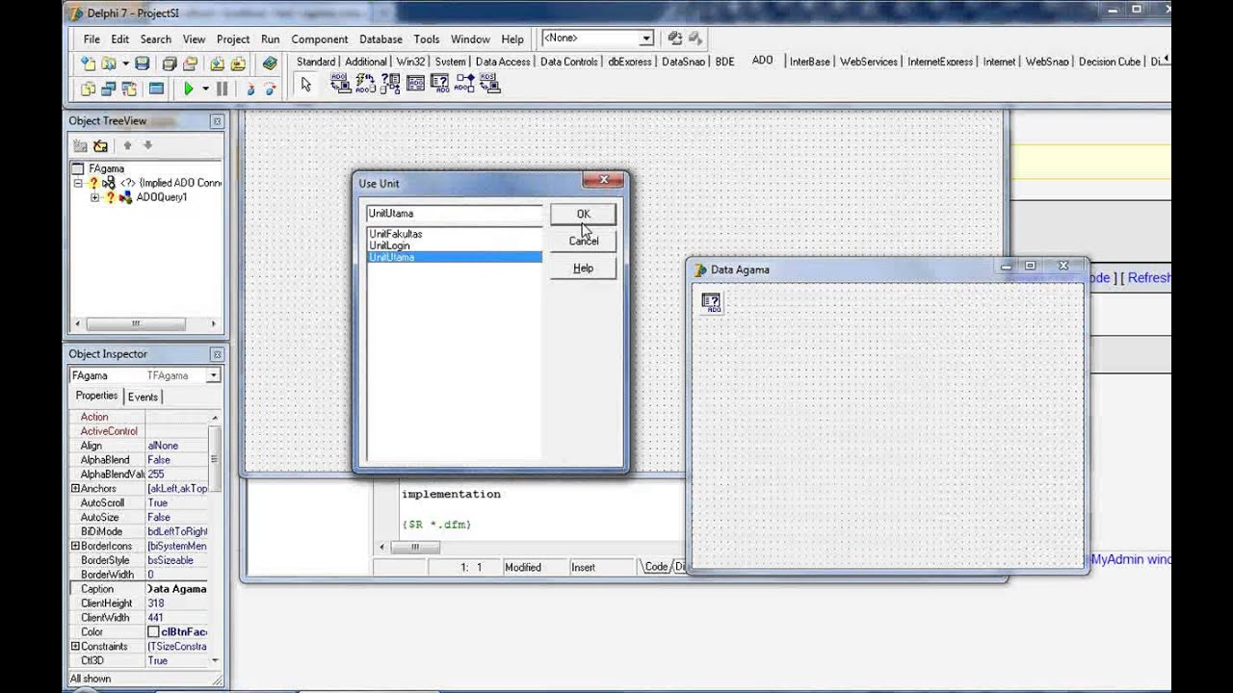Image resolution: width=1233 pixels, height=693 pixels.
Task: Expand the ADOQuery1 tree node
Action: [x=94, y=197]
